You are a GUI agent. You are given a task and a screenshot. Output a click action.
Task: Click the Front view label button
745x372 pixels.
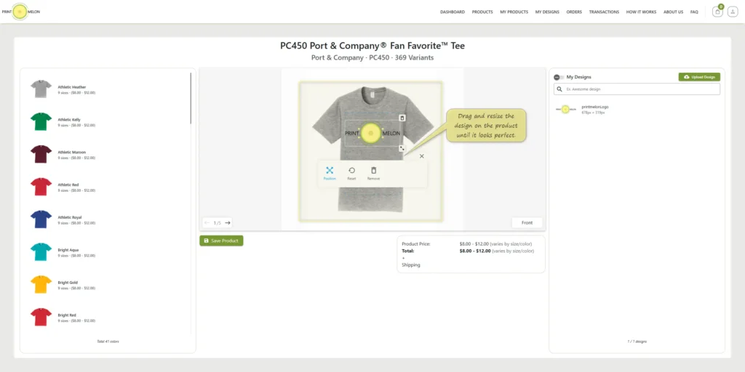pos(527,222)
